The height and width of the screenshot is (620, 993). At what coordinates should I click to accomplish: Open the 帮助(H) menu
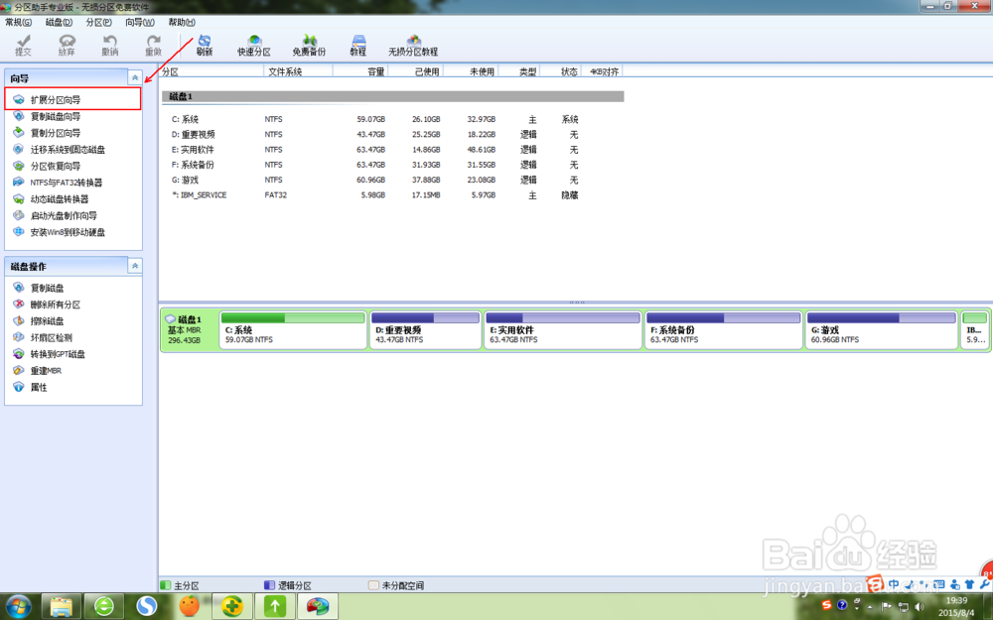click(182, 22)
